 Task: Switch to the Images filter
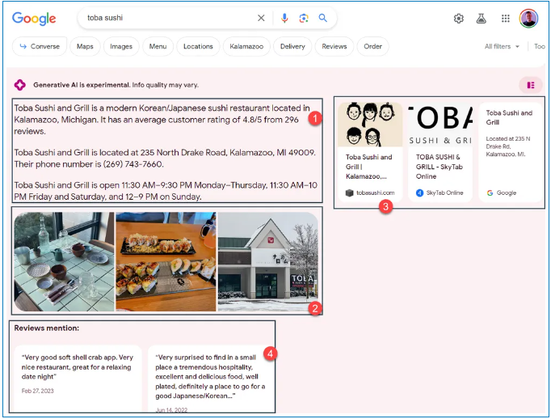point(121,46)
